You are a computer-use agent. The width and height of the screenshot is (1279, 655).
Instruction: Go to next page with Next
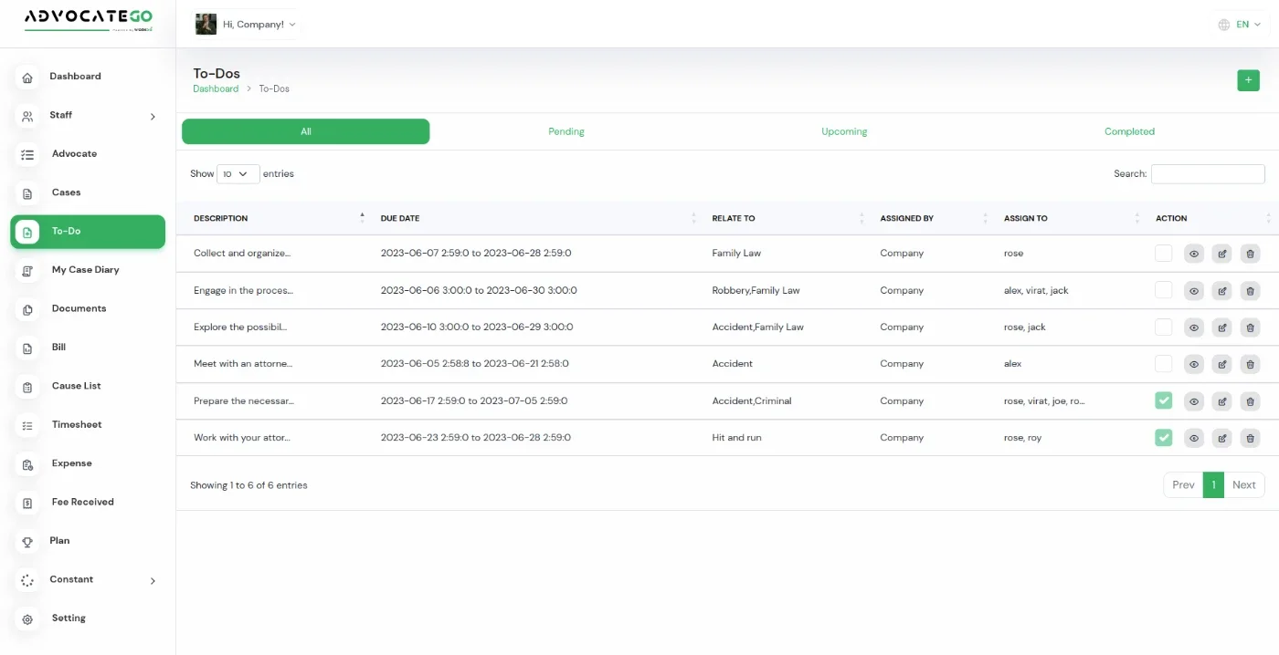[x=1243, y=485]
